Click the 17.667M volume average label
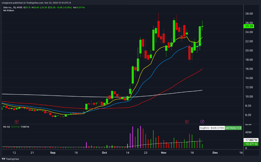261x162 pixels. click(x=251, y=140)
